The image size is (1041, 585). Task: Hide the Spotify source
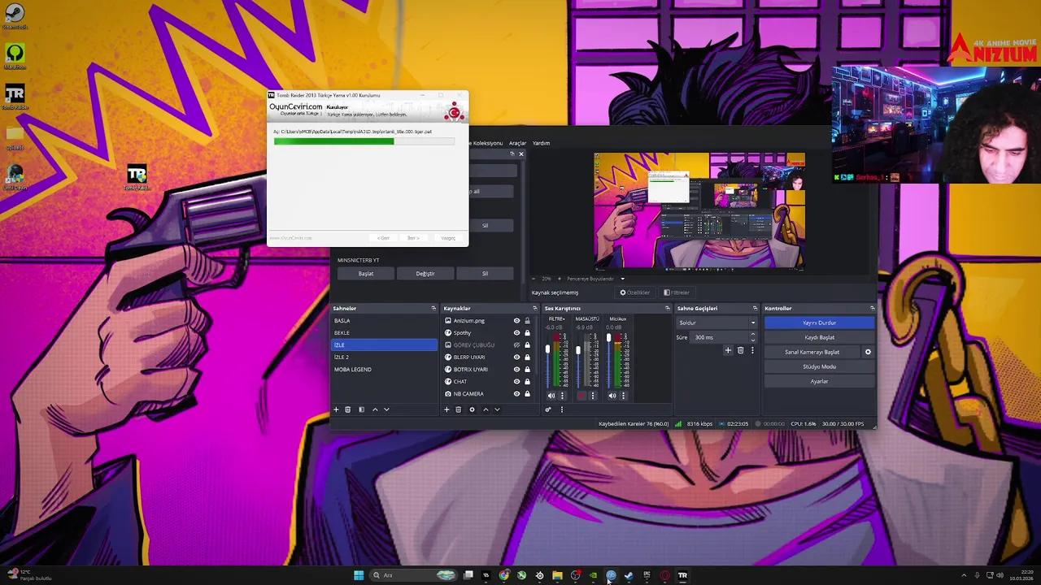(x=516, y=333)
